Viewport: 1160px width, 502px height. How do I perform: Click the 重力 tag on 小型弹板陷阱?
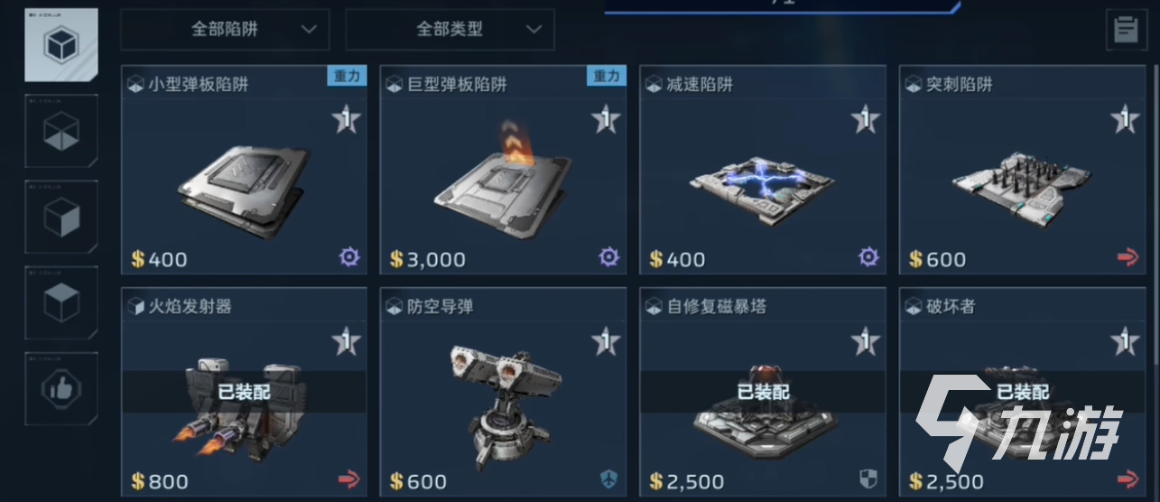click(x=347, y=76)
